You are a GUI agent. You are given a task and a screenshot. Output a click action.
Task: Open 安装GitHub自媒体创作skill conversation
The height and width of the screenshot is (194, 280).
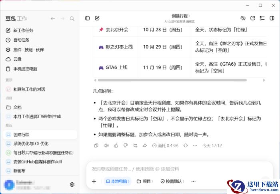click(x=40, y=162)
